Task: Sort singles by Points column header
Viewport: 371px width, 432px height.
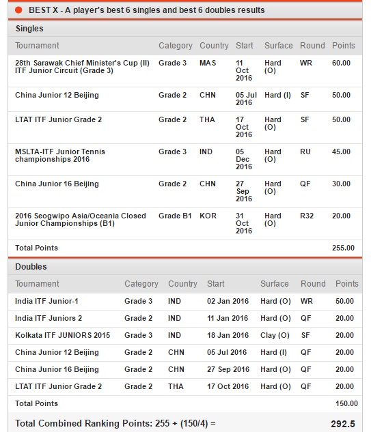Action: [344, 46]
